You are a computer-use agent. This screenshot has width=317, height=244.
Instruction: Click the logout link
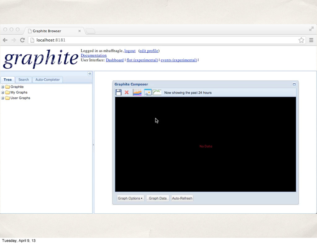click(x=130, y=51)
